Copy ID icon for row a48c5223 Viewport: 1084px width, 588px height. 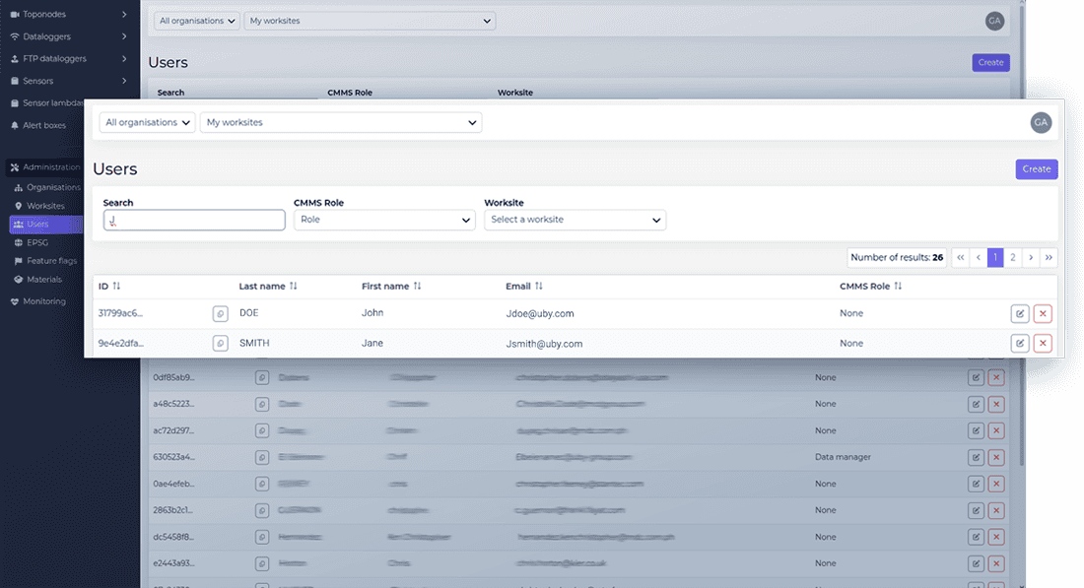262,404
